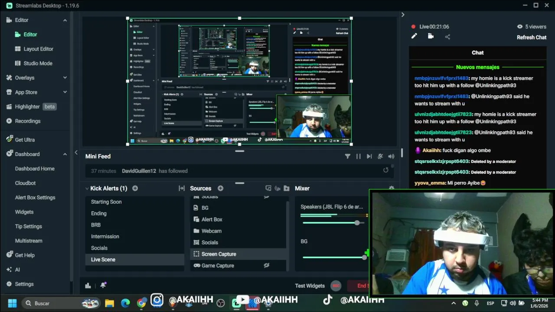This screenshot has width=555, height=312.
Task: Show the hidden Game Capture source
Action: (x=267, y=265)
